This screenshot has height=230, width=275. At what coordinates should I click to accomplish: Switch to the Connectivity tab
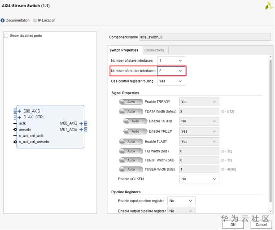[x=154, y=50]
